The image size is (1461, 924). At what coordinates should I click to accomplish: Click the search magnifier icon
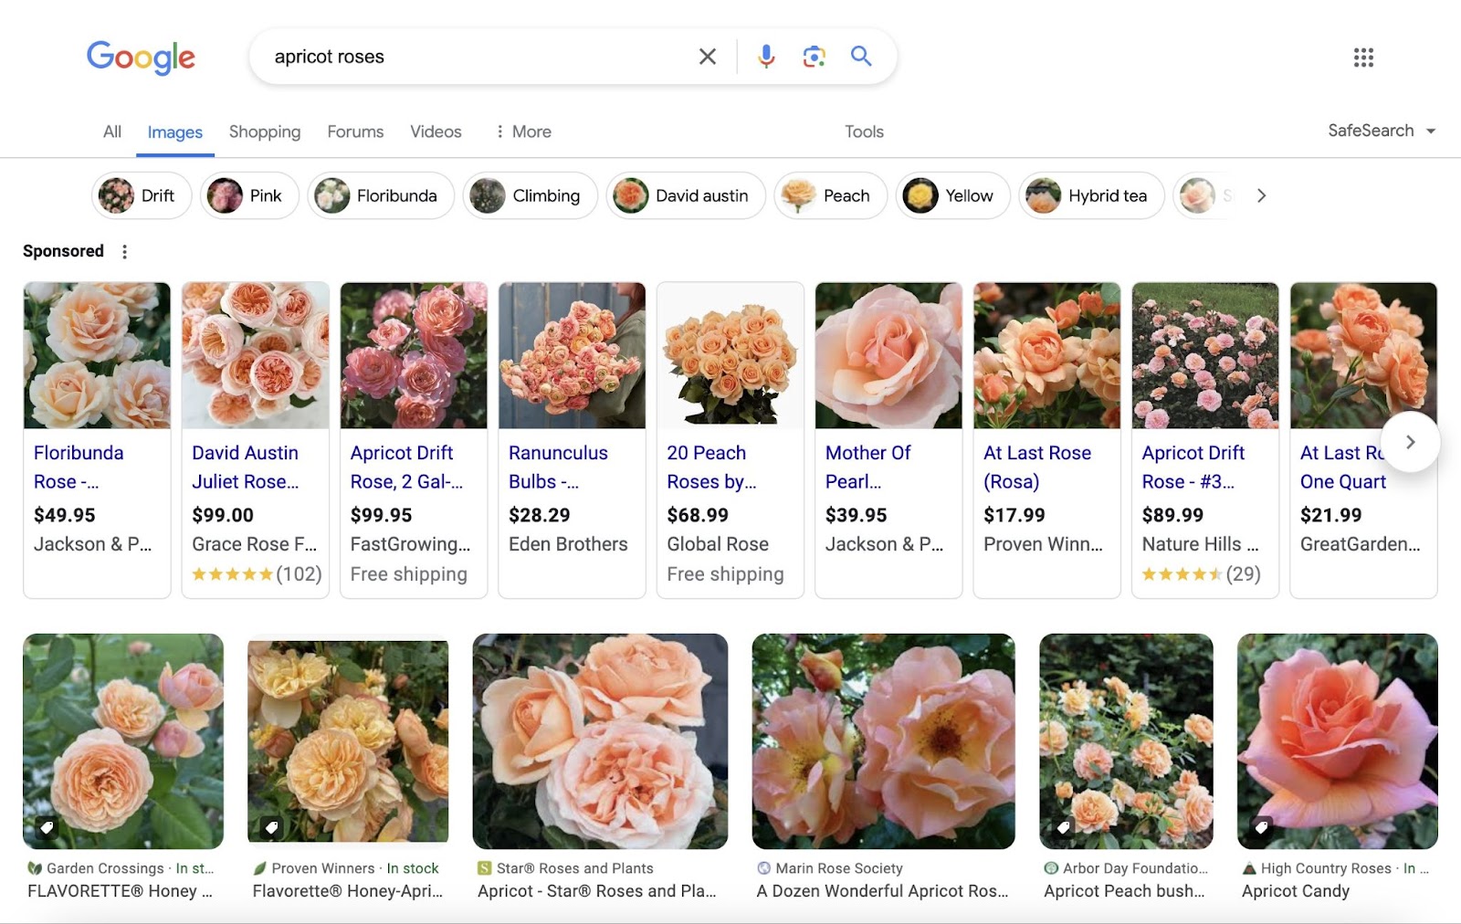859,56
